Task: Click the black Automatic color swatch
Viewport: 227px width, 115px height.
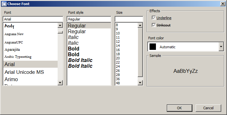Action: pyautogui.click(x=153, y=47)
